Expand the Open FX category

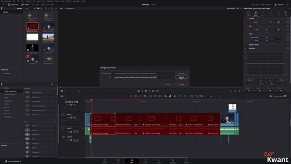coord(2,108)
